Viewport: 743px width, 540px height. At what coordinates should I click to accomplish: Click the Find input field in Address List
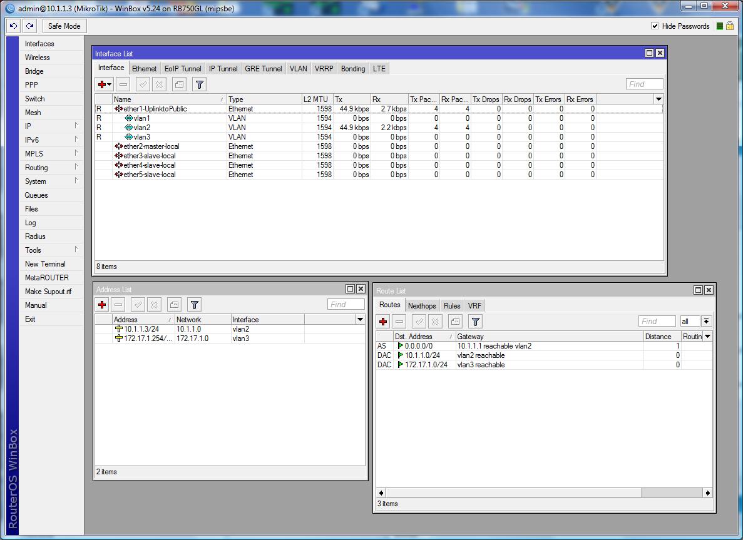(x=345, y=305)
